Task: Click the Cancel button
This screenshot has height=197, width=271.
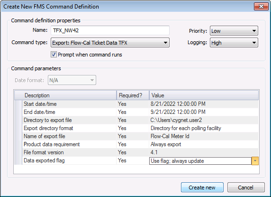Action: pos(246,188)
